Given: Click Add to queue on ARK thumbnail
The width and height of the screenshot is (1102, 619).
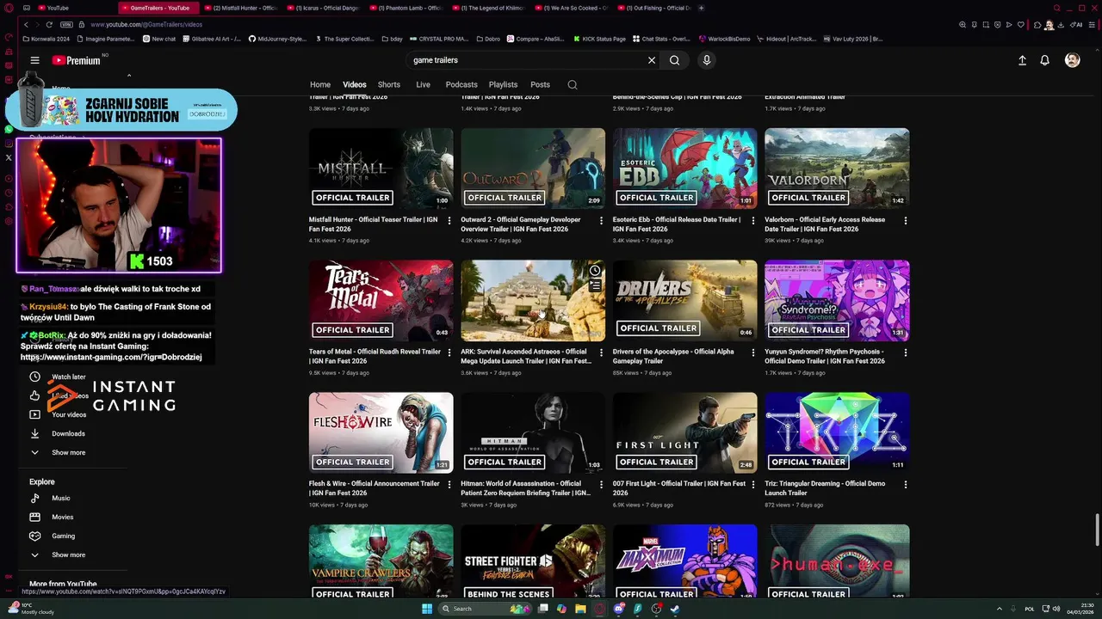Looking at the screenshot, I should (595, 285).
